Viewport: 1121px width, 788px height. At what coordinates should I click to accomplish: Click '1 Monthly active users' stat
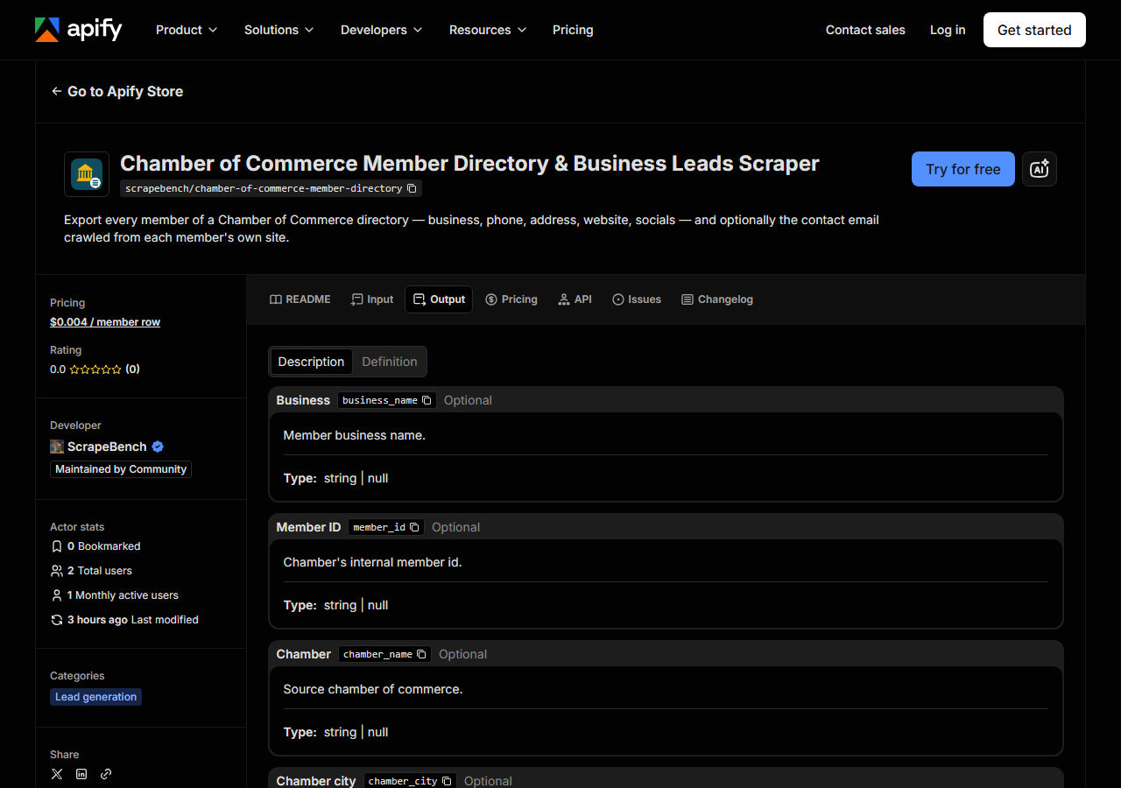[115, 595]
